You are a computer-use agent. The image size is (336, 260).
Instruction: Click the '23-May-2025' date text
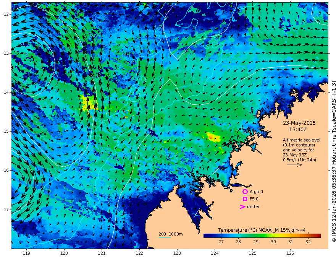point(299,123)
